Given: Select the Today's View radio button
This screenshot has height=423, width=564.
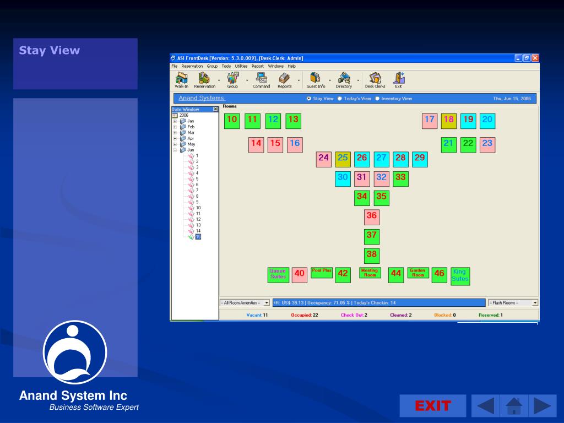Looking at the screenshot, I should (x=340, y=99).
